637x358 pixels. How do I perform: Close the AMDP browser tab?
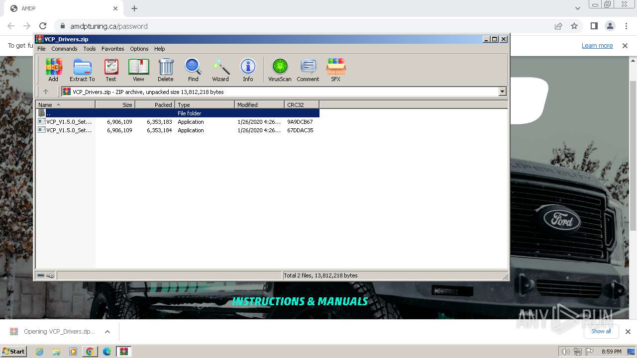click(115, 8)
